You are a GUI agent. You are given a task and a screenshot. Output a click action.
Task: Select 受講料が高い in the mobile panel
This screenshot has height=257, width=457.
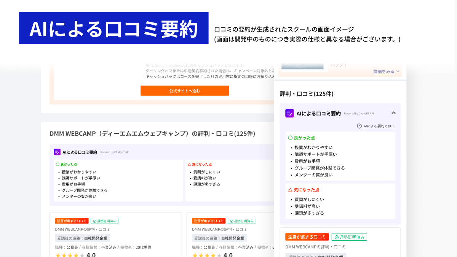coord(307,206)
